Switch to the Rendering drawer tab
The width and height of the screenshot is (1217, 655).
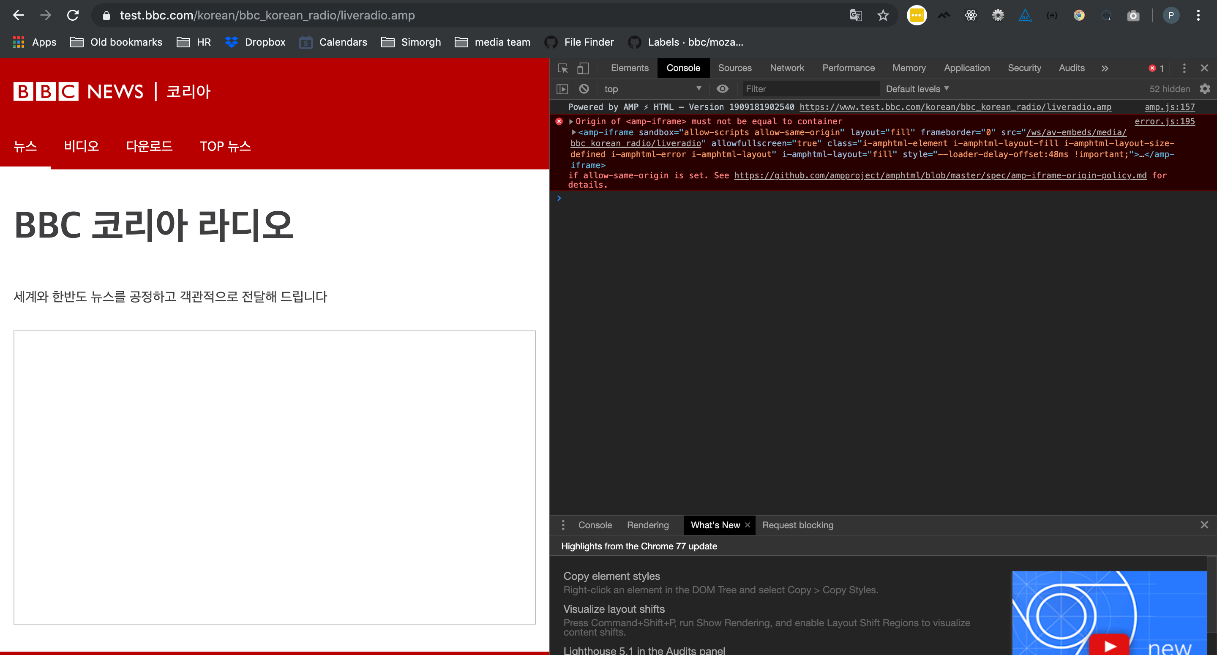(648, 525)
